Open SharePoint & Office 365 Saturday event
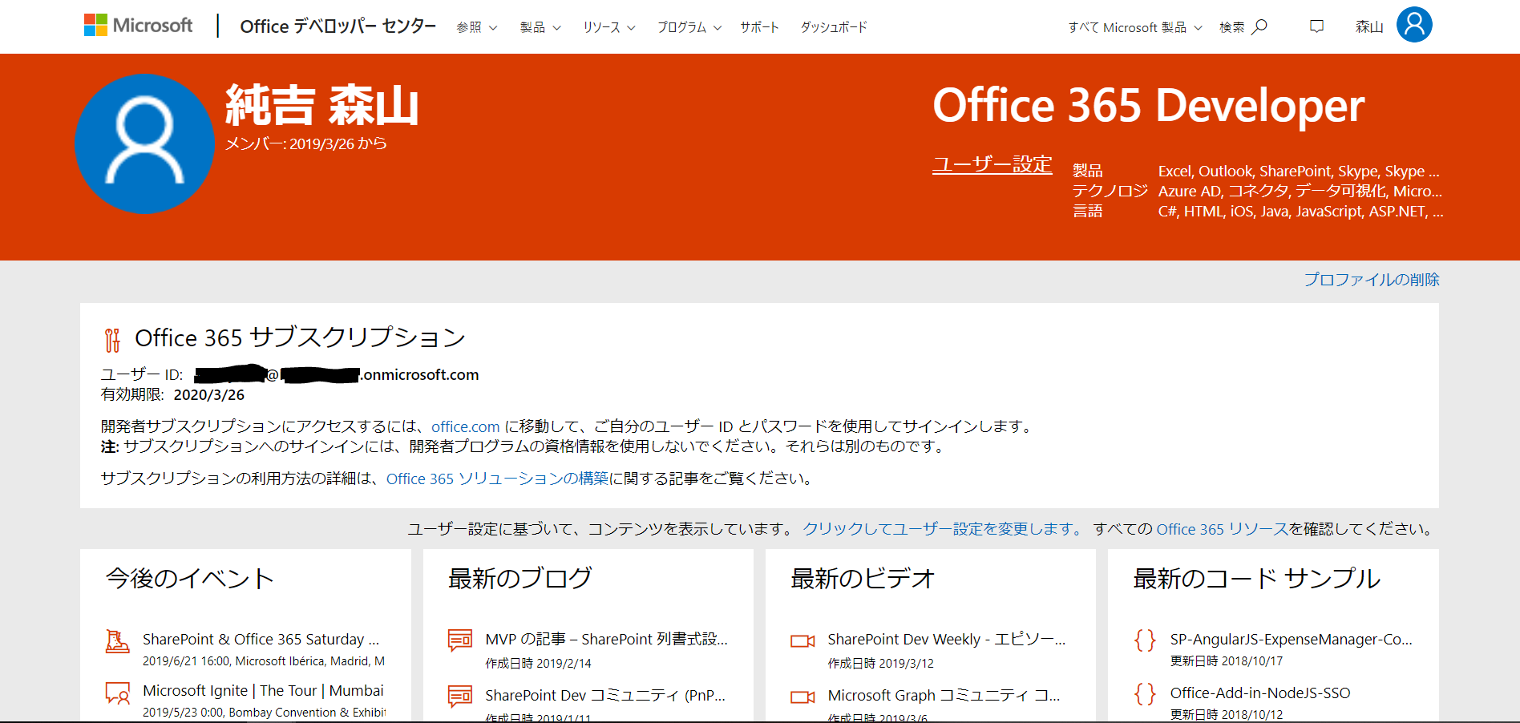The height and width of the screenshot is (723, 1520). tap(261, 640)
